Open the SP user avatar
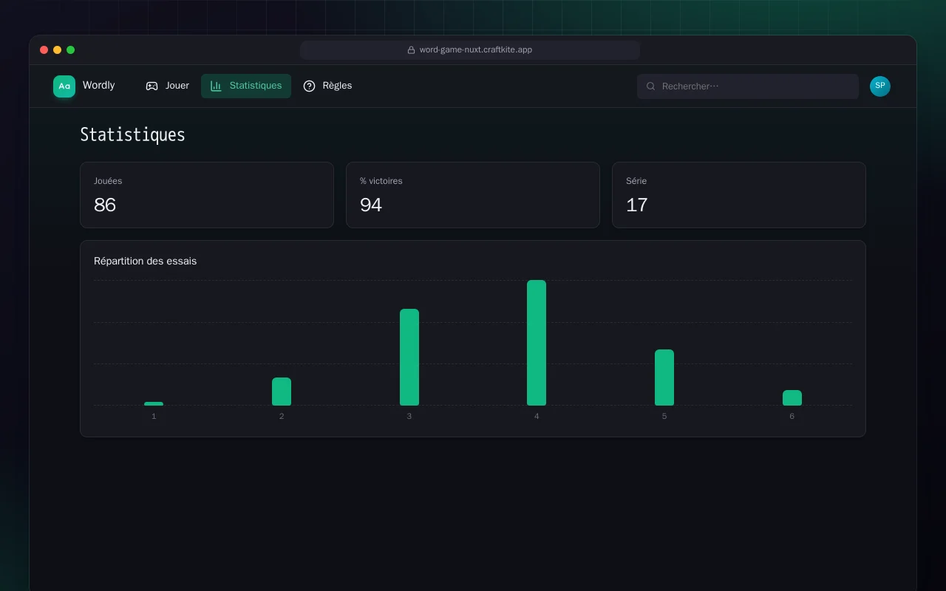The image size is (946, 591). point(880,86)
